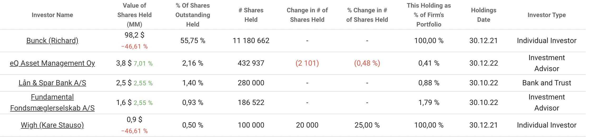
Task: Click the Lån & Spar Bank A/S link
Action: pyautogui.click(x=52, y=83)
